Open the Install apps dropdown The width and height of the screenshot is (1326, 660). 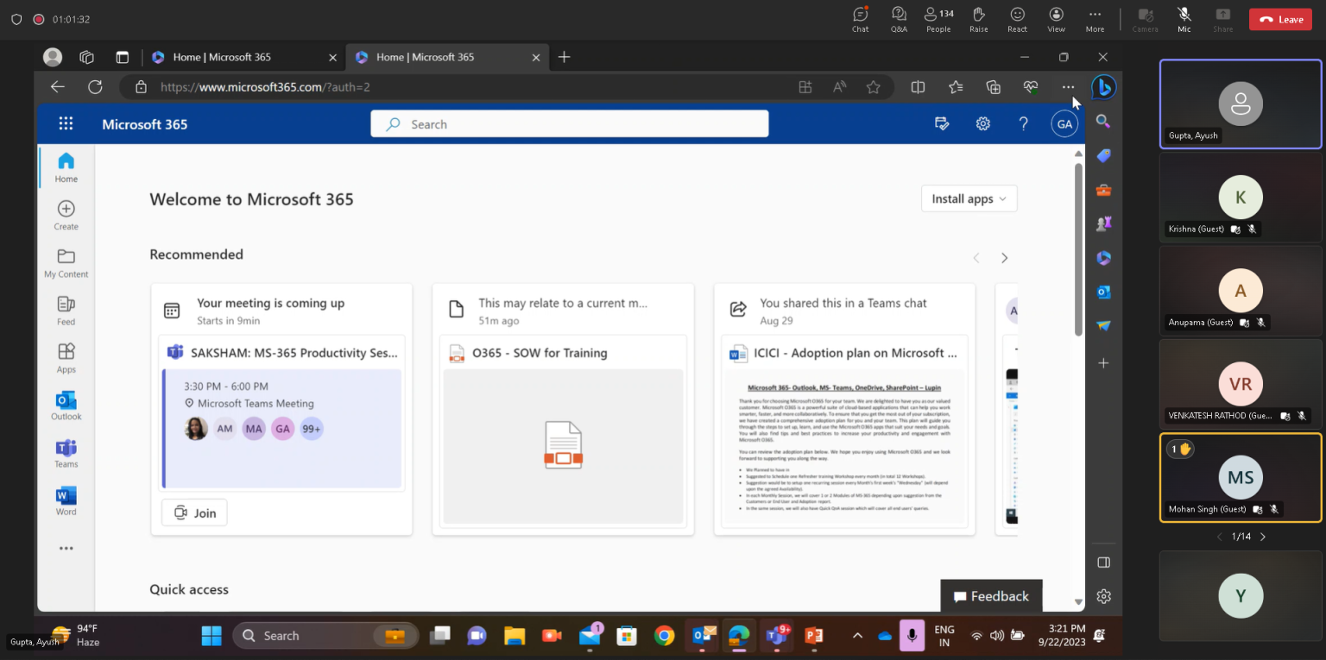[969, 198]
